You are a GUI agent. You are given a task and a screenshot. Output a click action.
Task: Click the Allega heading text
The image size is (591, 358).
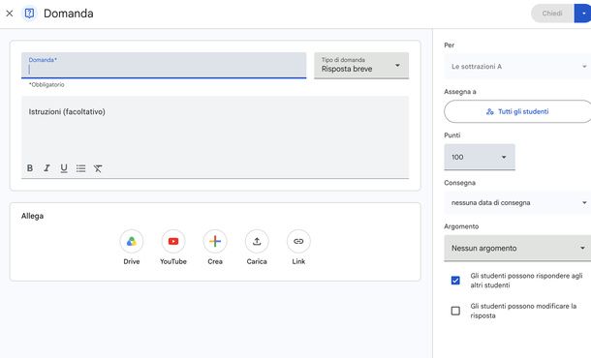[x=32, y=216]
